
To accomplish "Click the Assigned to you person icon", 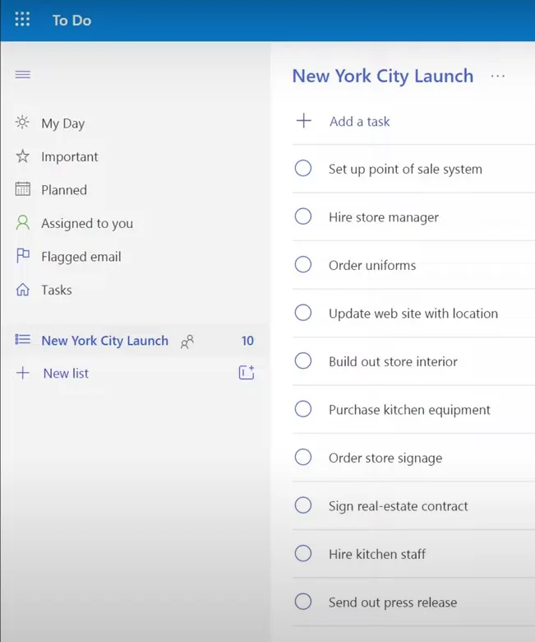I will point(22,223).
